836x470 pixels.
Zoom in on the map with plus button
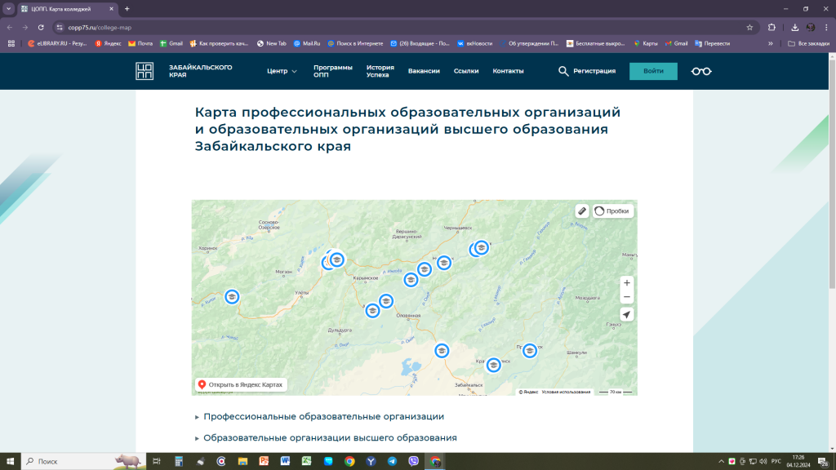pyautogui.click(x=626, y=283)
